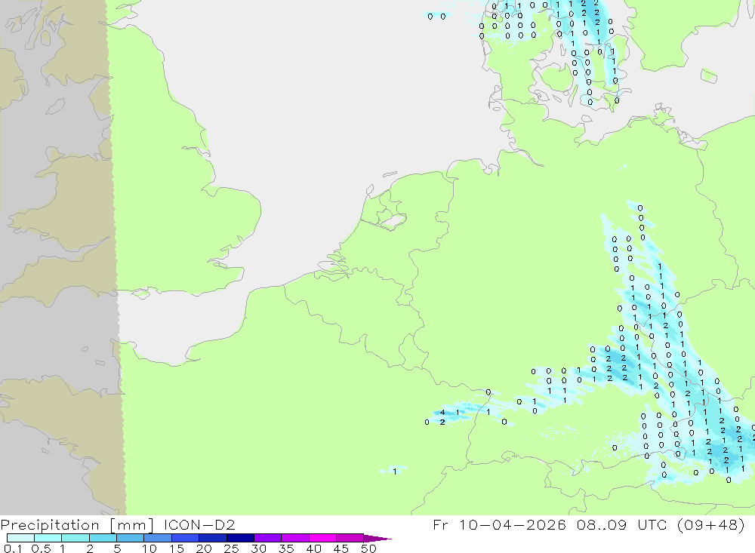
Task: Click the 'ICON-D2' model name
Action: coord(199,524)
